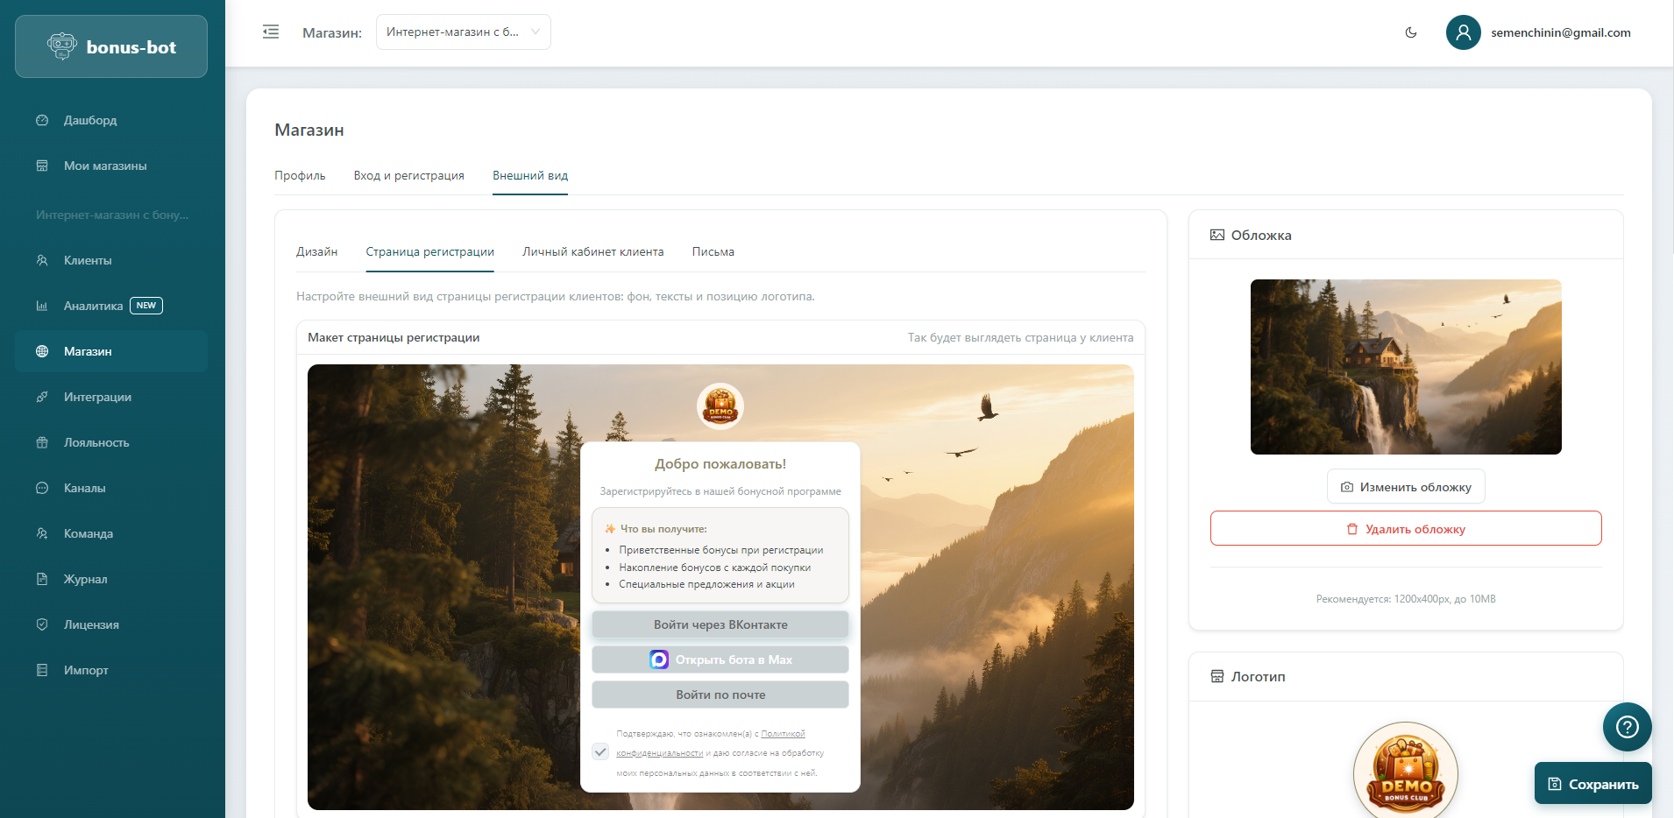The image size is (1674, 818).
Task: Open the Вход и регистрация tab
Action: coord(408,176)
